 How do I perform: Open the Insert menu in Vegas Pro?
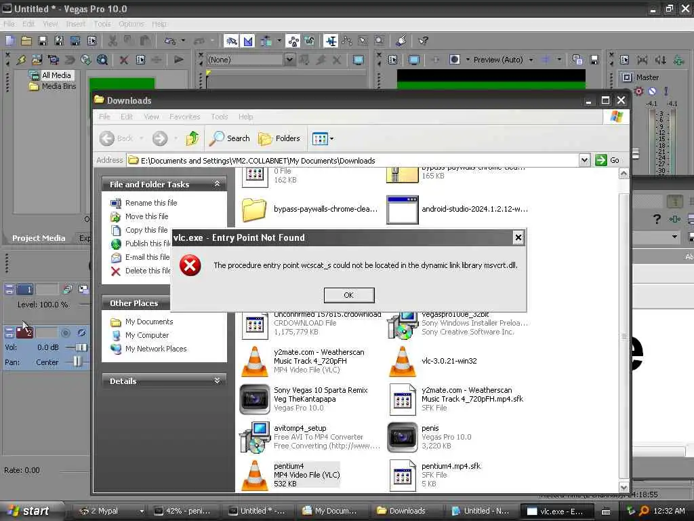pos(75,24)
